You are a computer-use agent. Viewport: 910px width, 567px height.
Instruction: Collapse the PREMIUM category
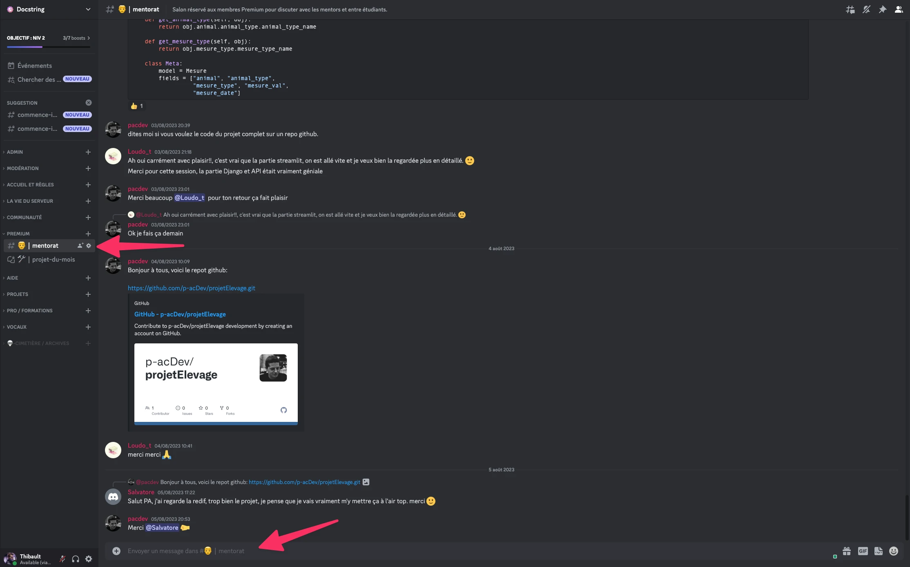(x=18, y=234)
